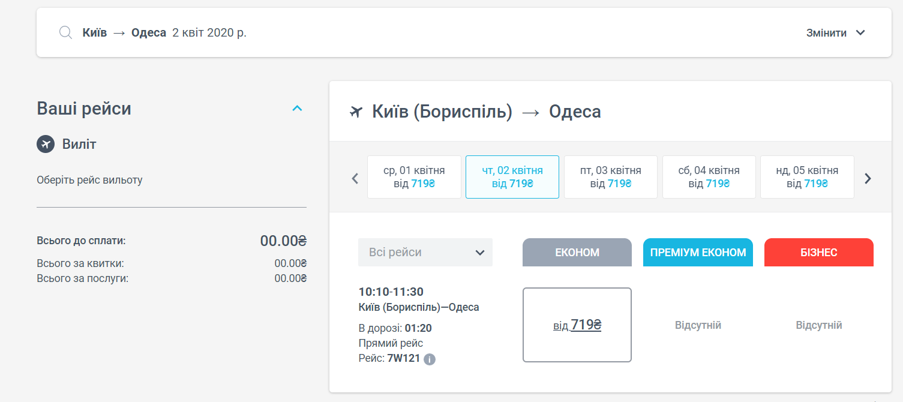The image size is (903, 402).
Task: Click the flight 7W121 info icon
Action: [x=429, y=359]
